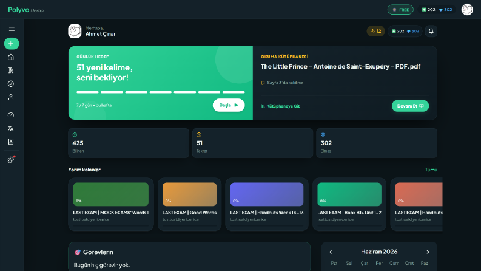This screenshot has width=481, height=271.
Task: Click the Haziran 2026 calendar header
Action: pos(379,252)
